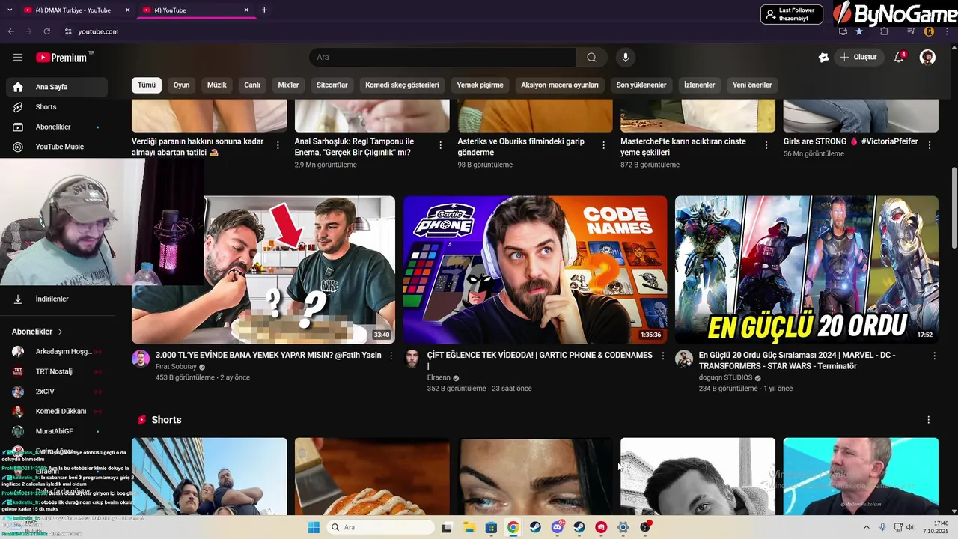Open the YouTube hamburger guide menu

click(x=18, y=58)
